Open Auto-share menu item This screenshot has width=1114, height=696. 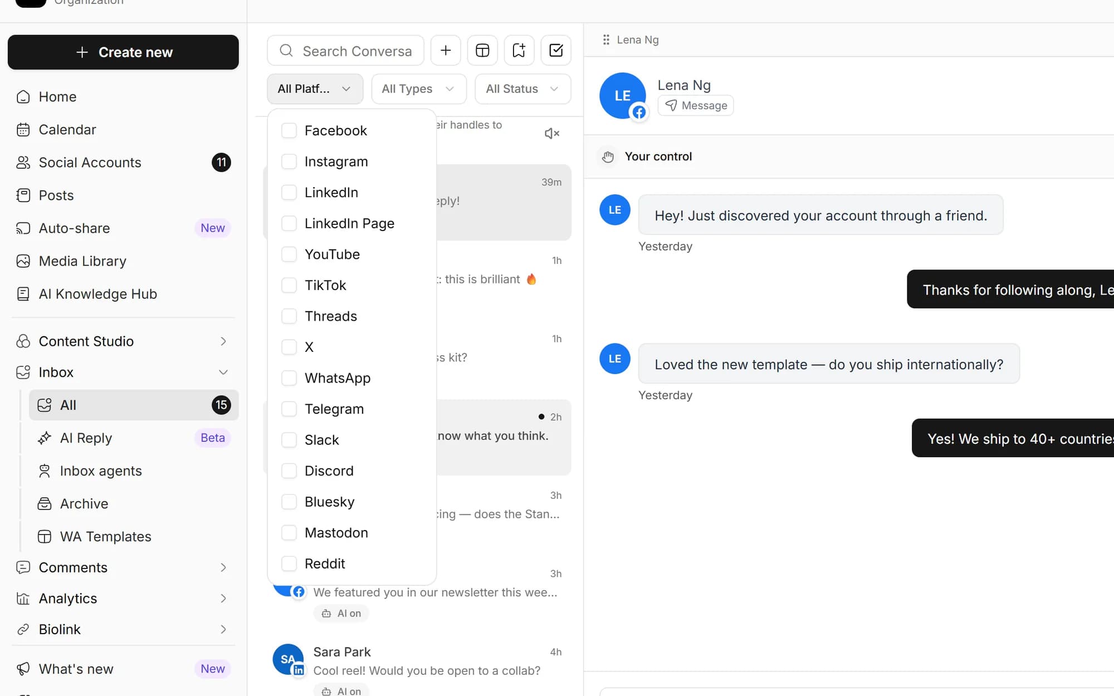pos(124,228)
